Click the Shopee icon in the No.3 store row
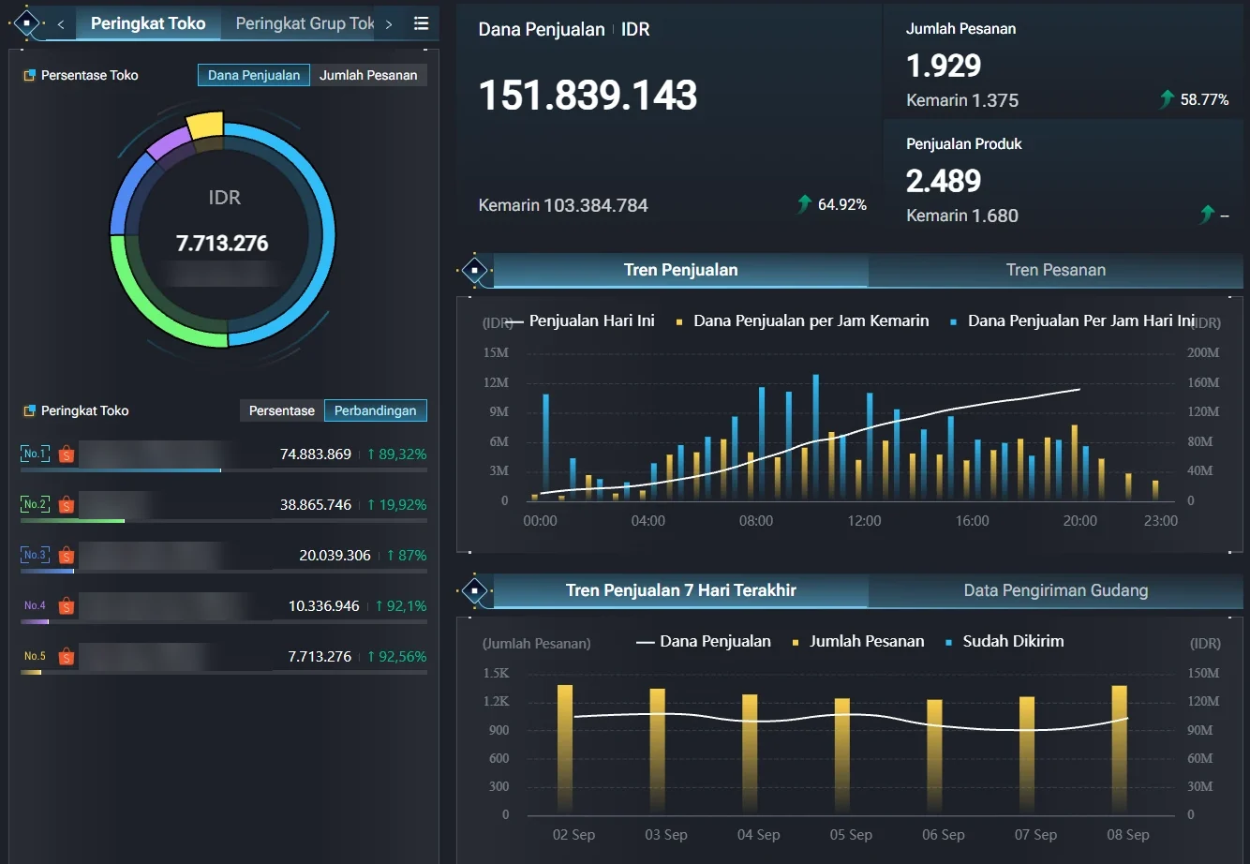 coord(66,556)
